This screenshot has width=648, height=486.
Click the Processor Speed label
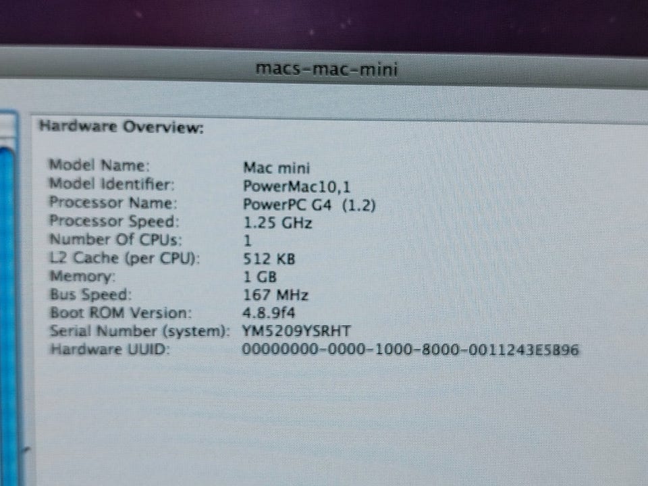tap(114, 221)
